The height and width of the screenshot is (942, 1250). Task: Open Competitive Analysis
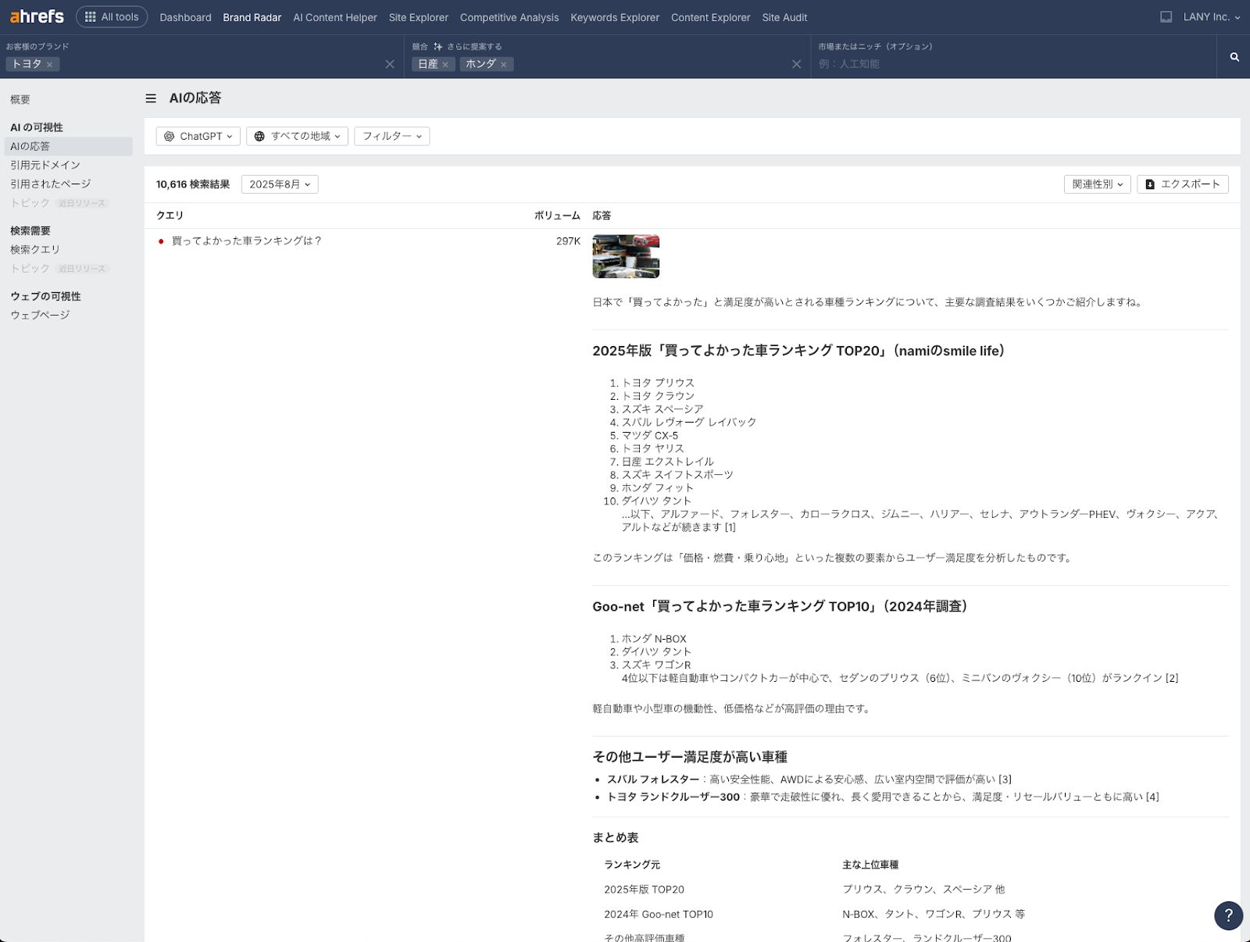[x=509, y=17]
